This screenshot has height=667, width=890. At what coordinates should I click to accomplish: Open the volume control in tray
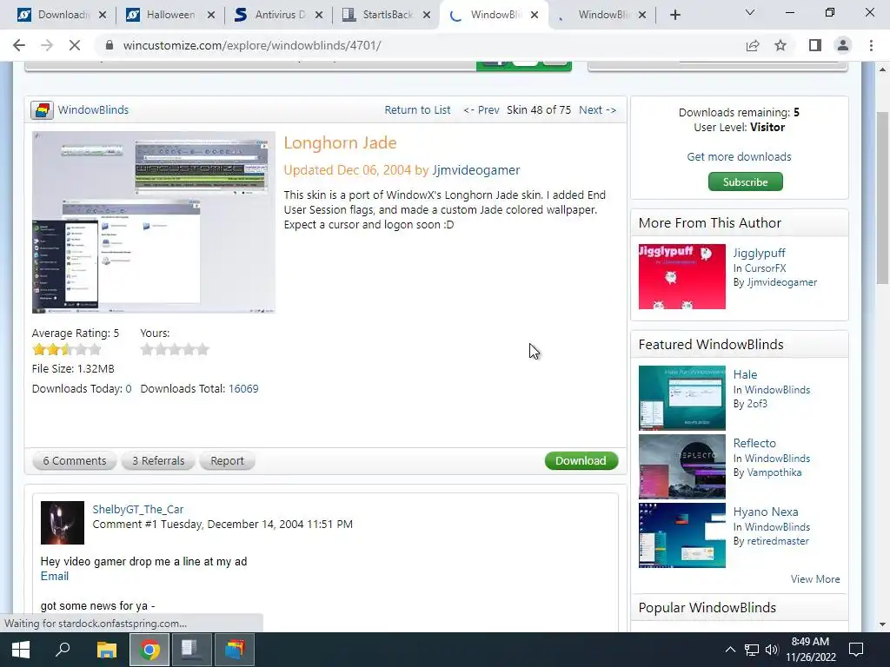pos(772,650)
